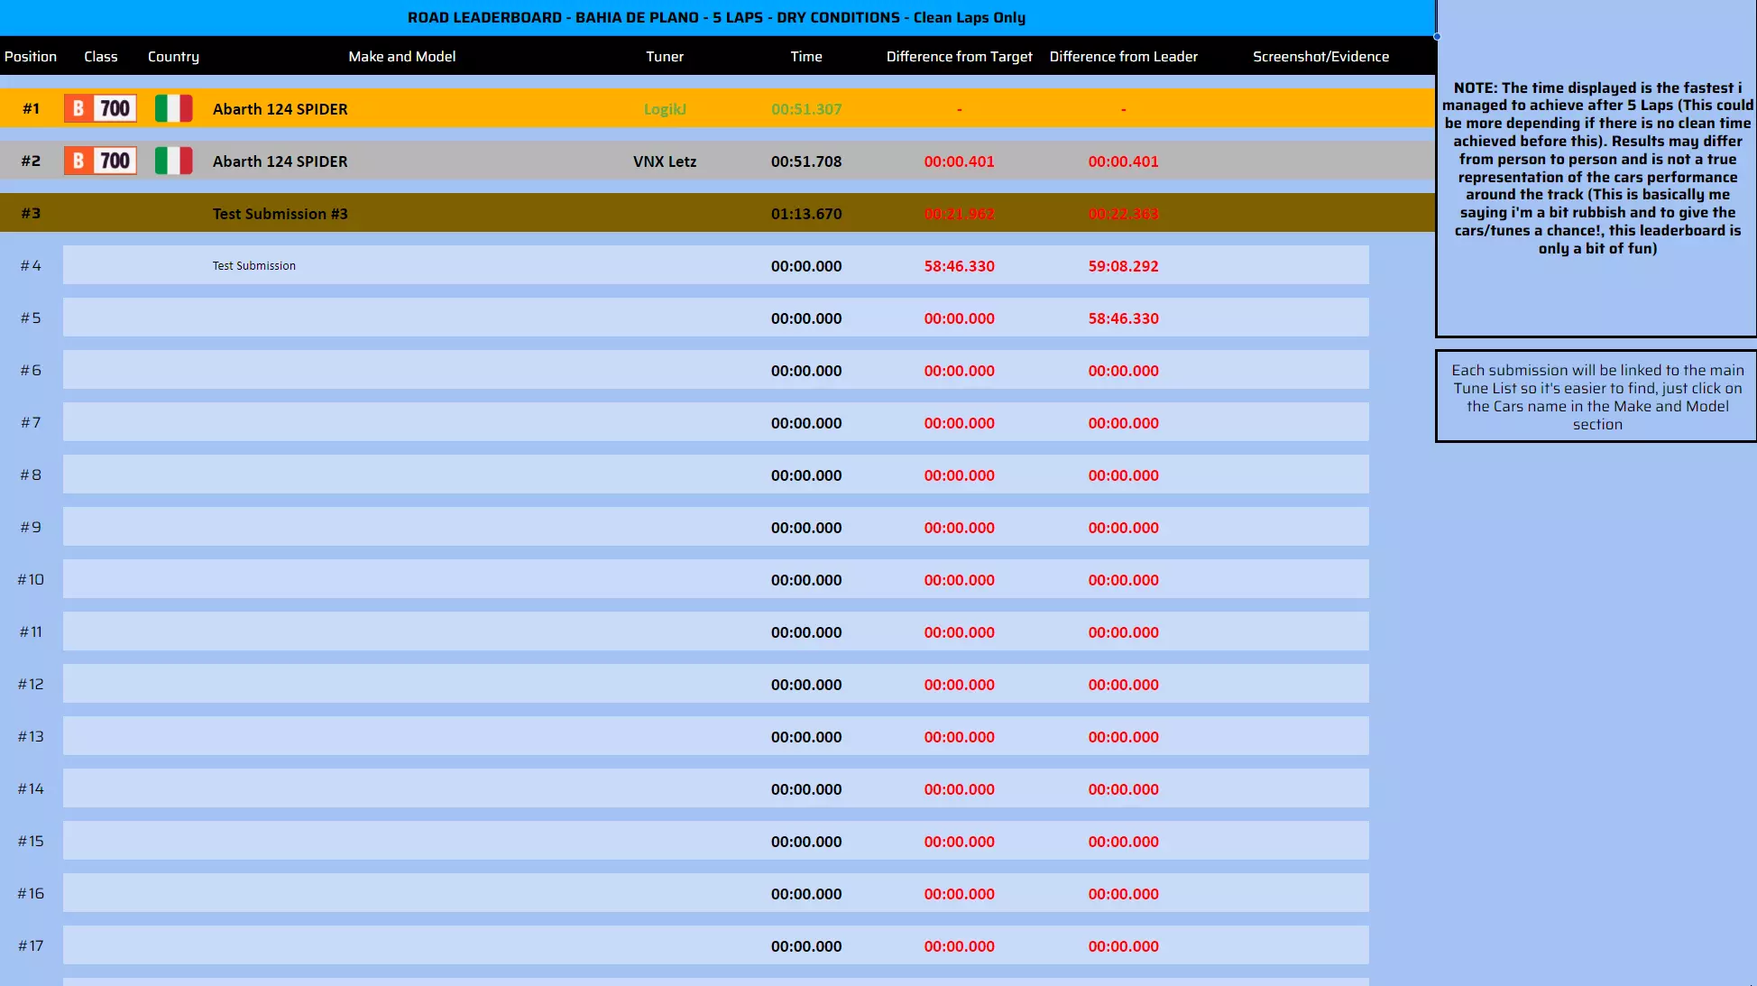This screenshot has height=986, width=1757.
Task: Select the LogikJ tuner name
Action: tap(665, 109)
